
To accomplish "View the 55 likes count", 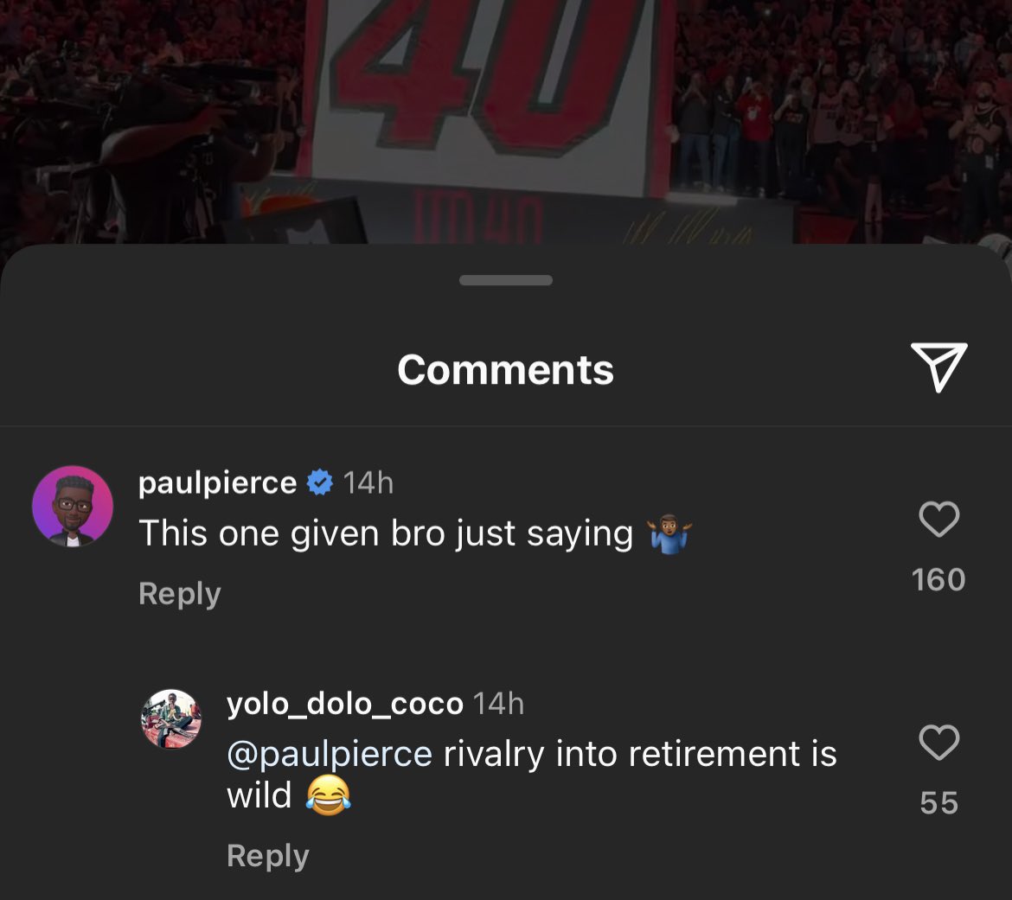I will 938,802.
